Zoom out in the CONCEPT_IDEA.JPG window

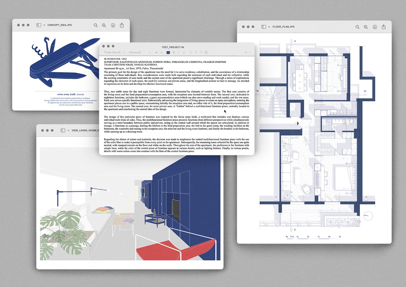tap(96, 25)
